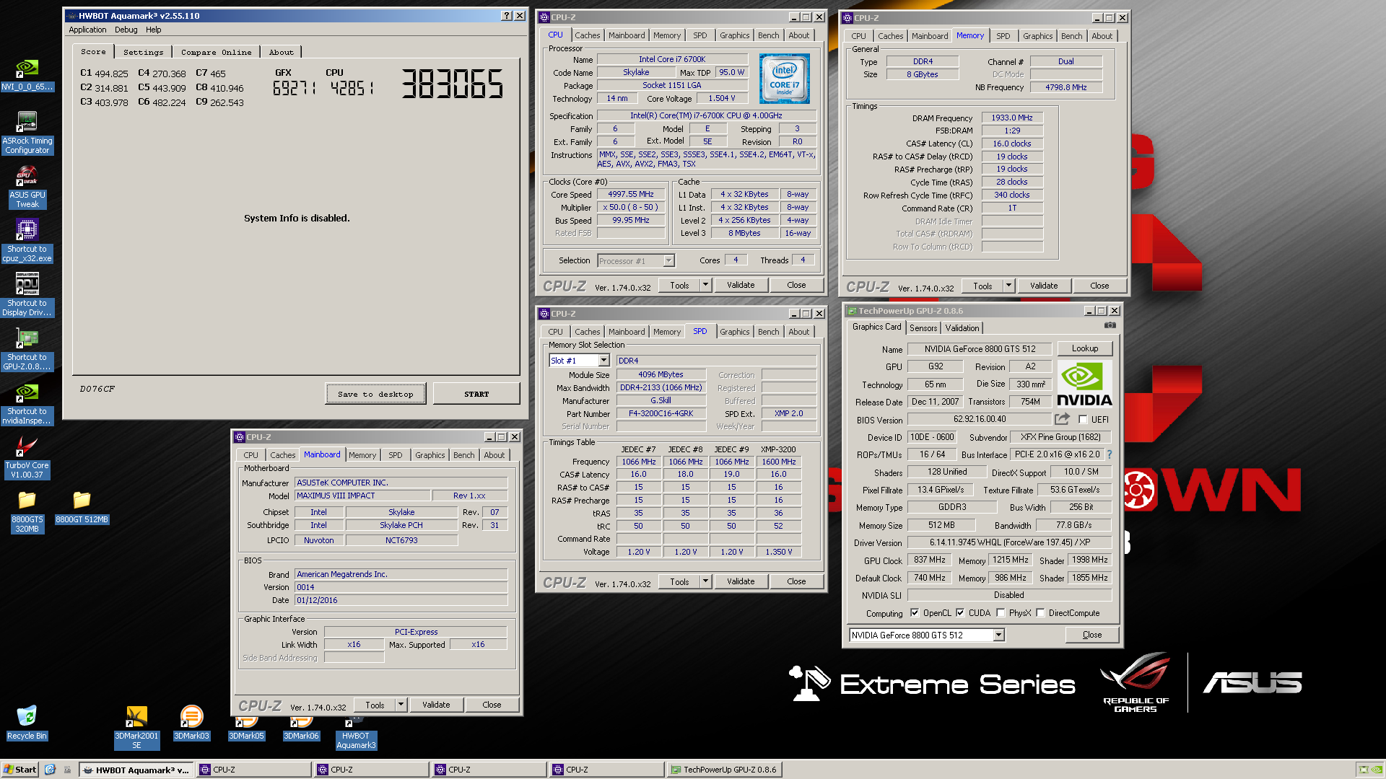Screen dimensions: 1386x779
Task: Click the 383065 total score in Aquamark3
Action: click(453, 84)
